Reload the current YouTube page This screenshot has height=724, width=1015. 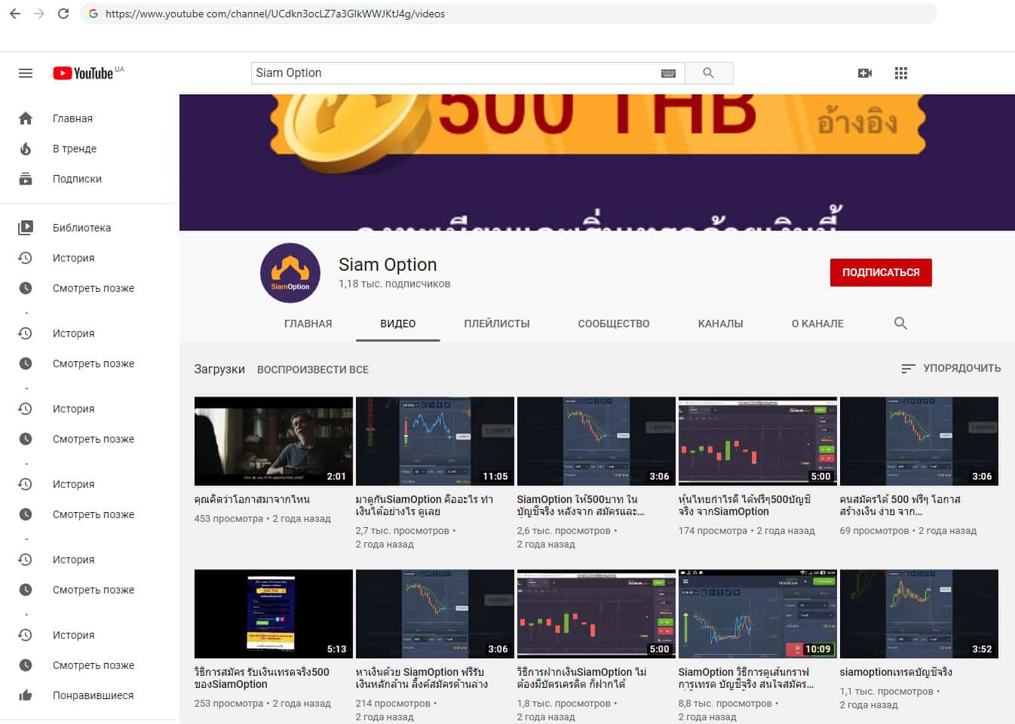(63, 14)
